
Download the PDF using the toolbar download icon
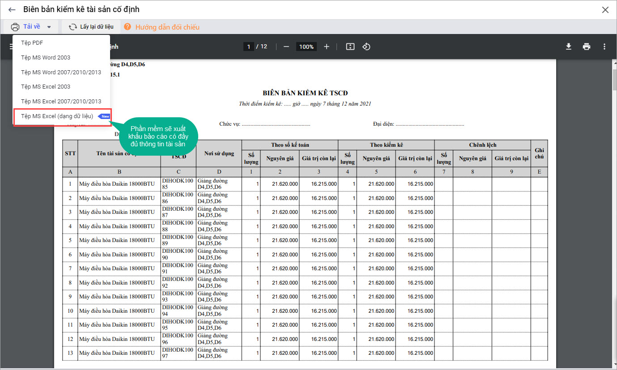click(569, 47)
